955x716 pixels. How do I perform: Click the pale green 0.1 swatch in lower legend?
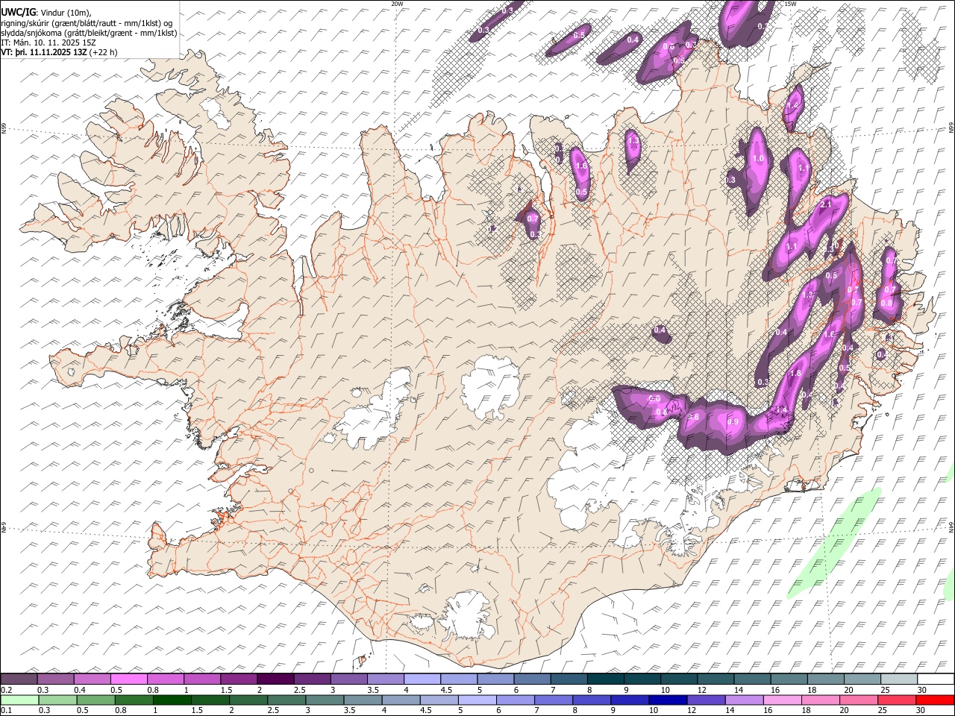[x=19, y=700]
